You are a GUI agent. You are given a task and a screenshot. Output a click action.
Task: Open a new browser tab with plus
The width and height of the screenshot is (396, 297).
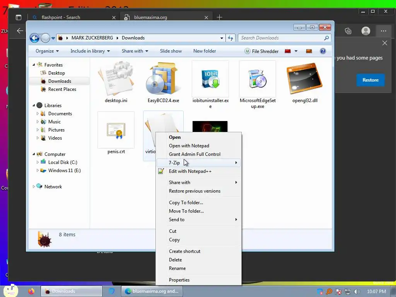coord(220,17)
